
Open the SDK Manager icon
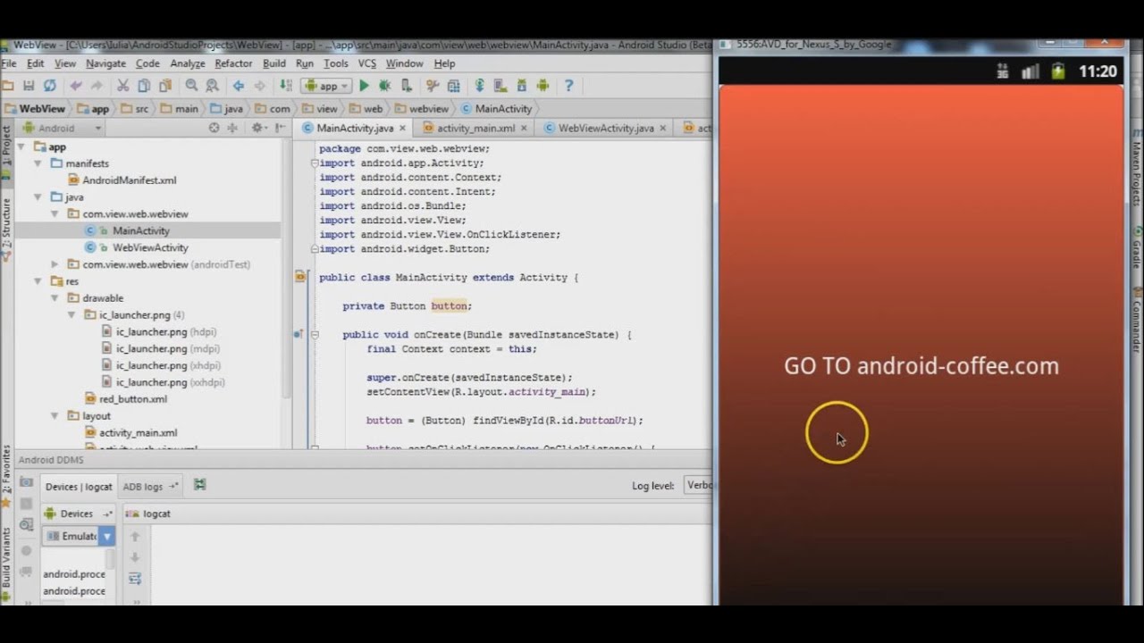click(522, 86)
